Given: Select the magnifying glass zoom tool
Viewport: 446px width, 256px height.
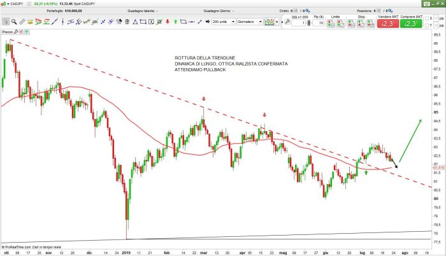Looking at the screenshot, I should [14, 22].
